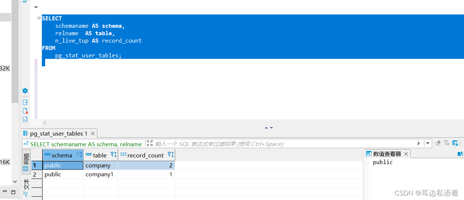Click the n_live_tup line in editor
The height and width of the screenshot is (200, 464).
pyautogui.click(x=99, y=41)
